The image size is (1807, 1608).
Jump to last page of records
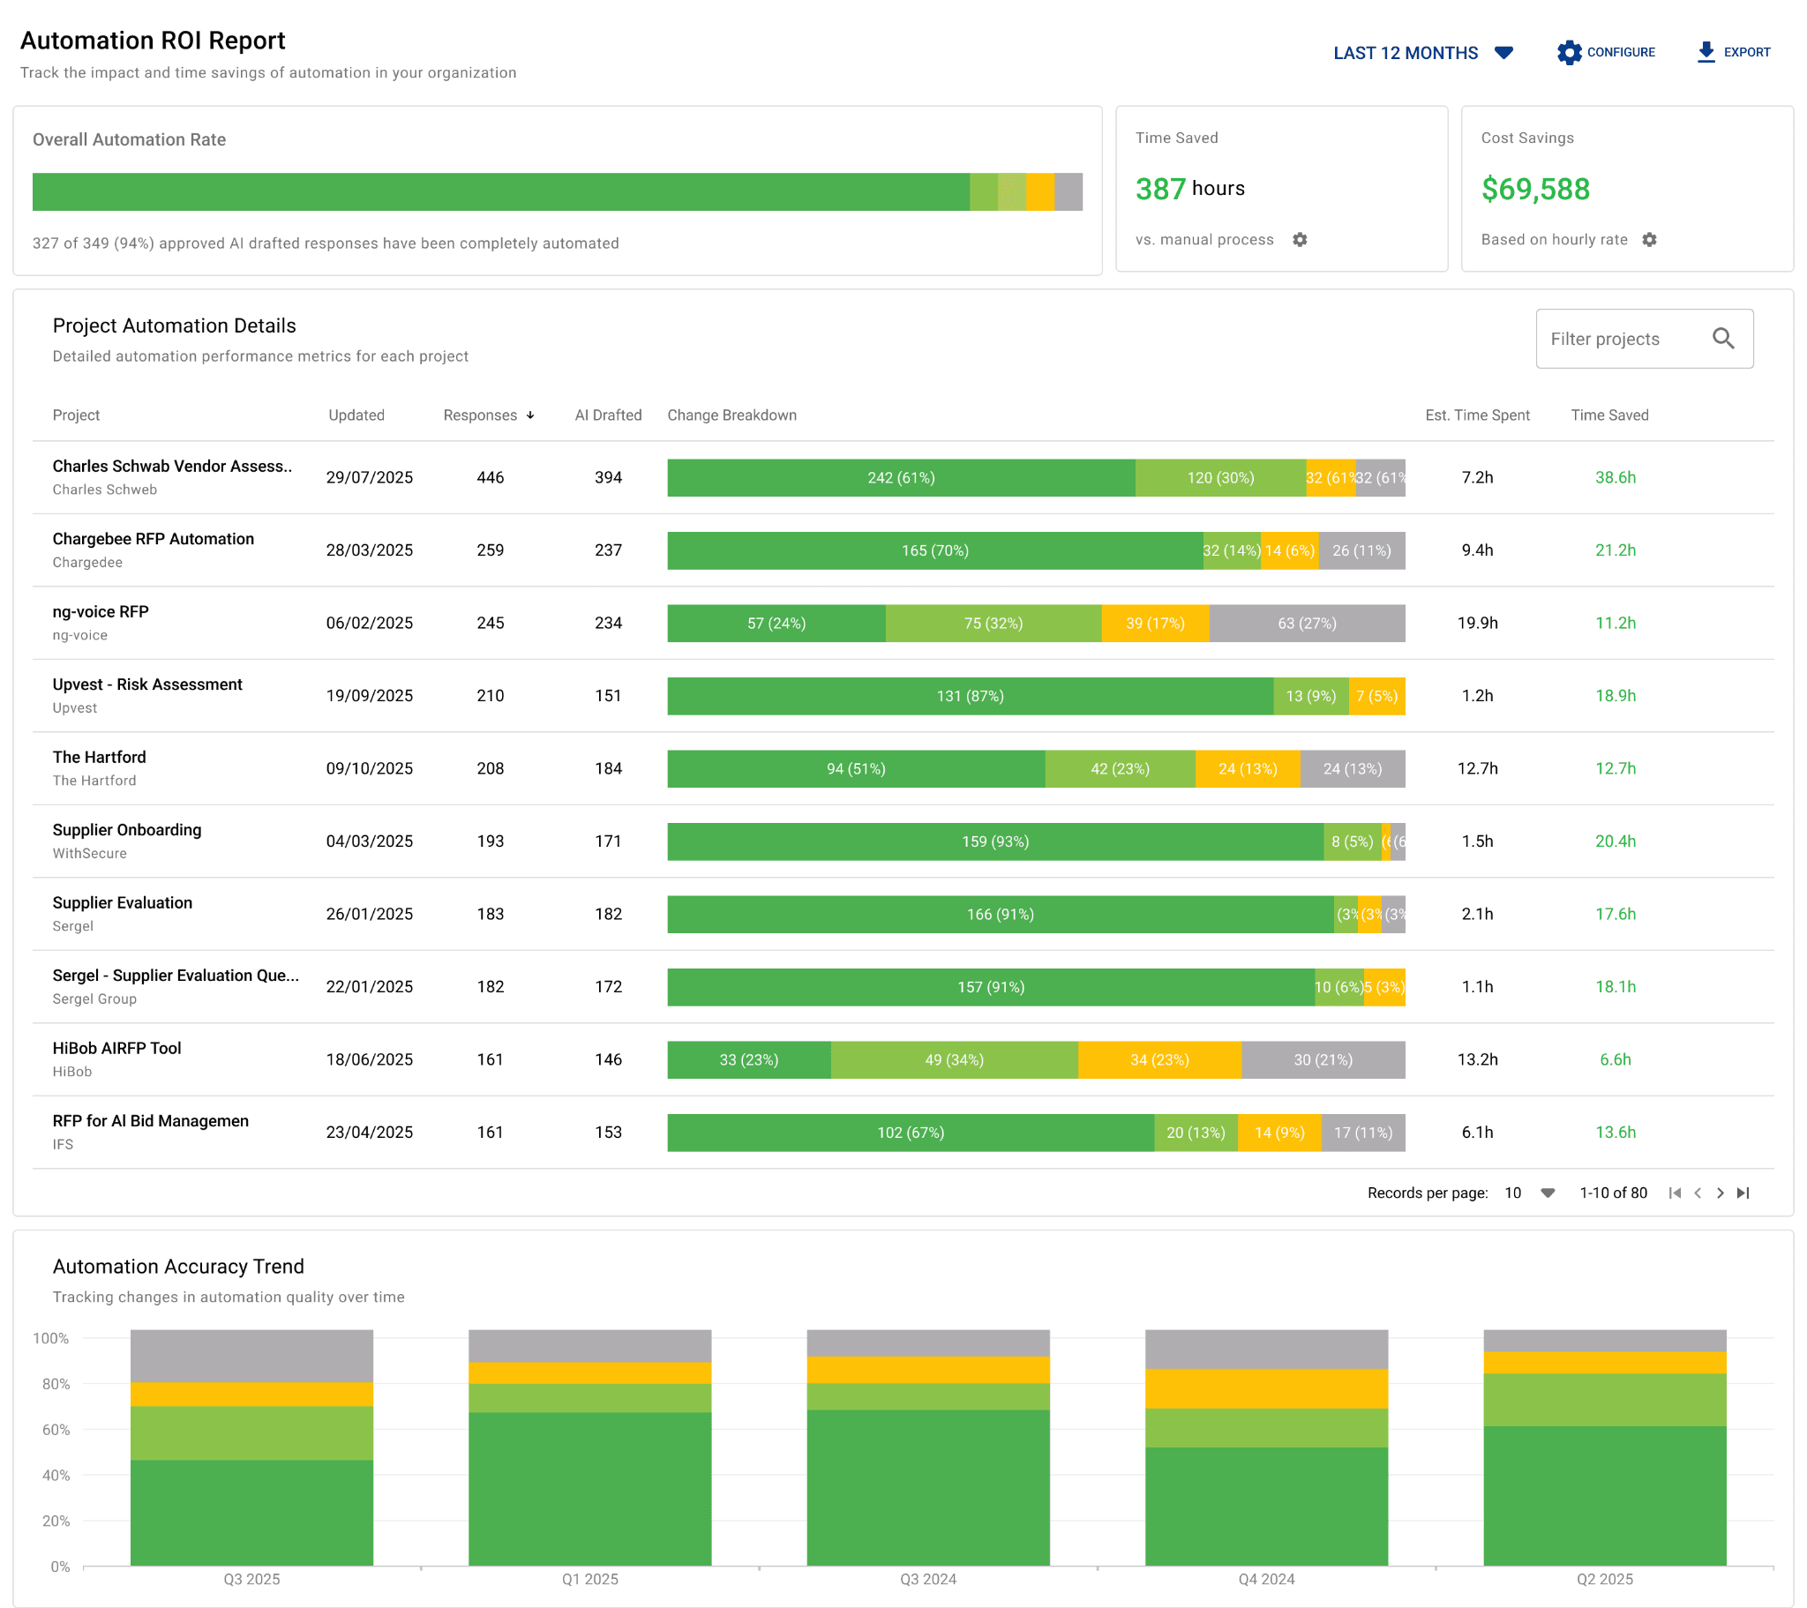1743,1193
